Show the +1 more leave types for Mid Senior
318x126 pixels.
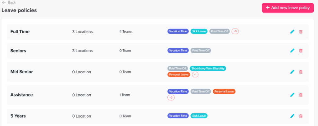click(x=195, y=74)
